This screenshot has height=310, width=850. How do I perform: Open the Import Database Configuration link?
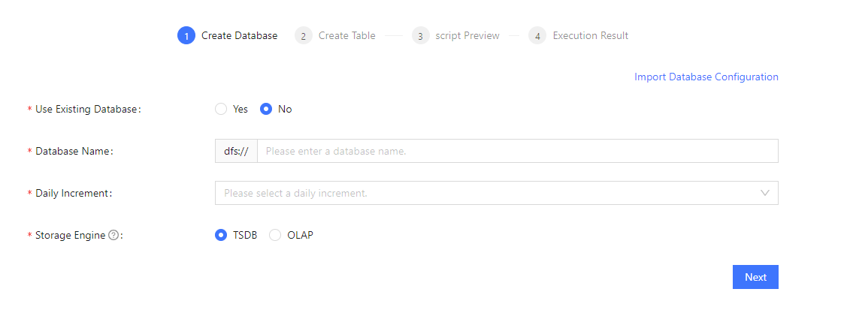(x=706, y=77)
